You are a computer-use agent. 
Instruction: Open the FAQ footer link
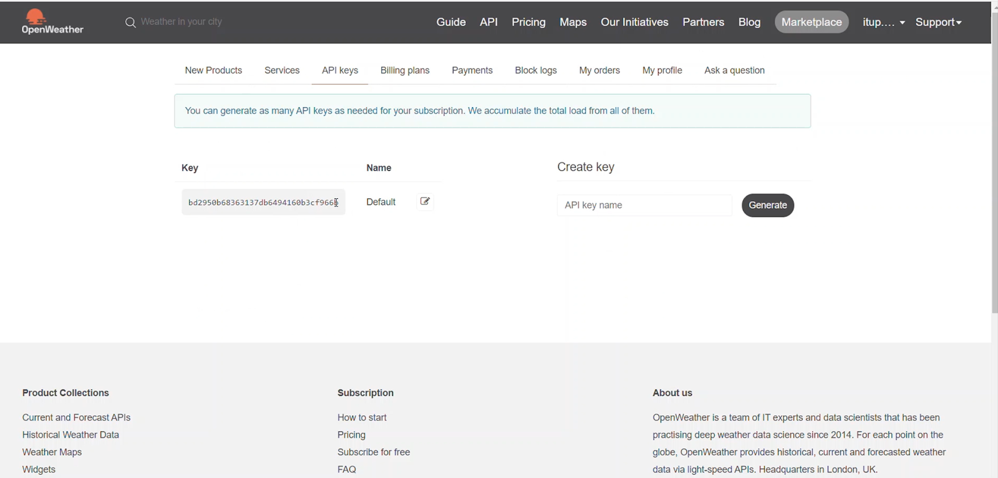coord(347,469)
